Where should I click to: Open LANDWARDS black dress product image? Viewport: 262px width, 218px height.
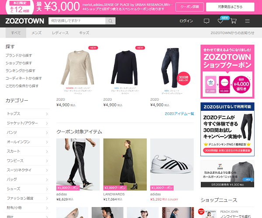[x=125, y=165]
